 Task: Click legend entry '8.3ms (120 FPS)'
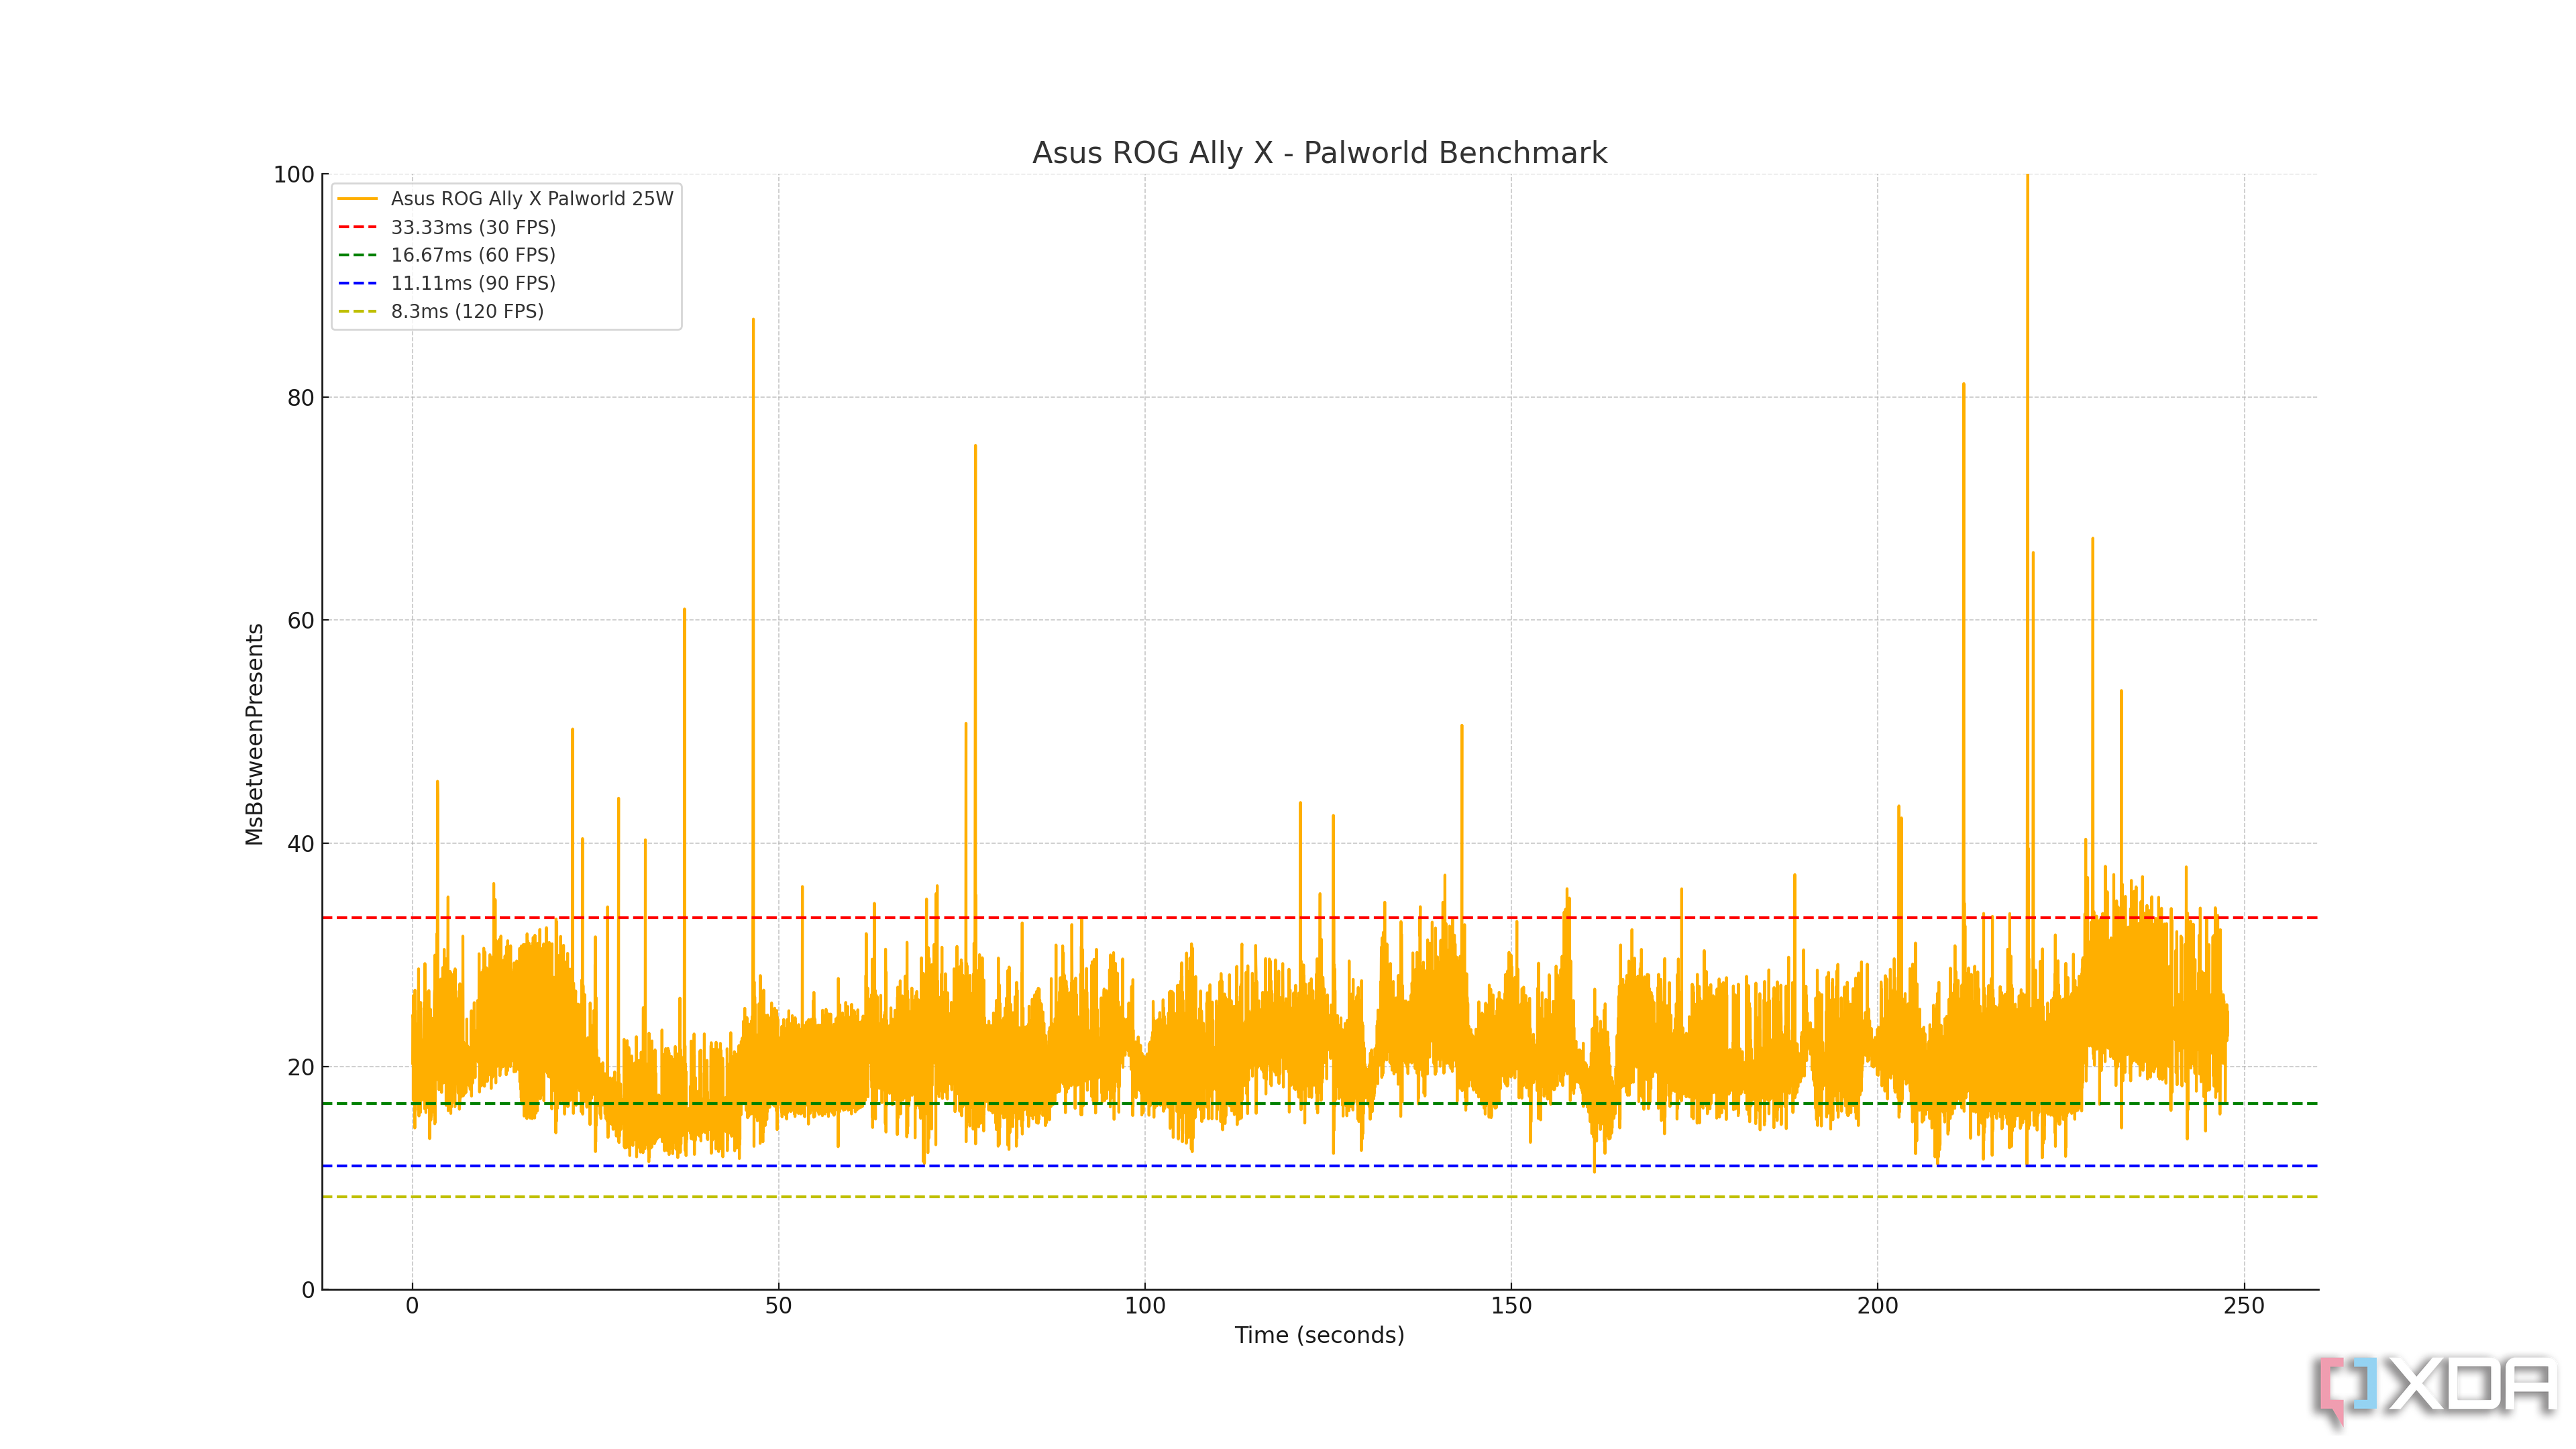(467, 311)
